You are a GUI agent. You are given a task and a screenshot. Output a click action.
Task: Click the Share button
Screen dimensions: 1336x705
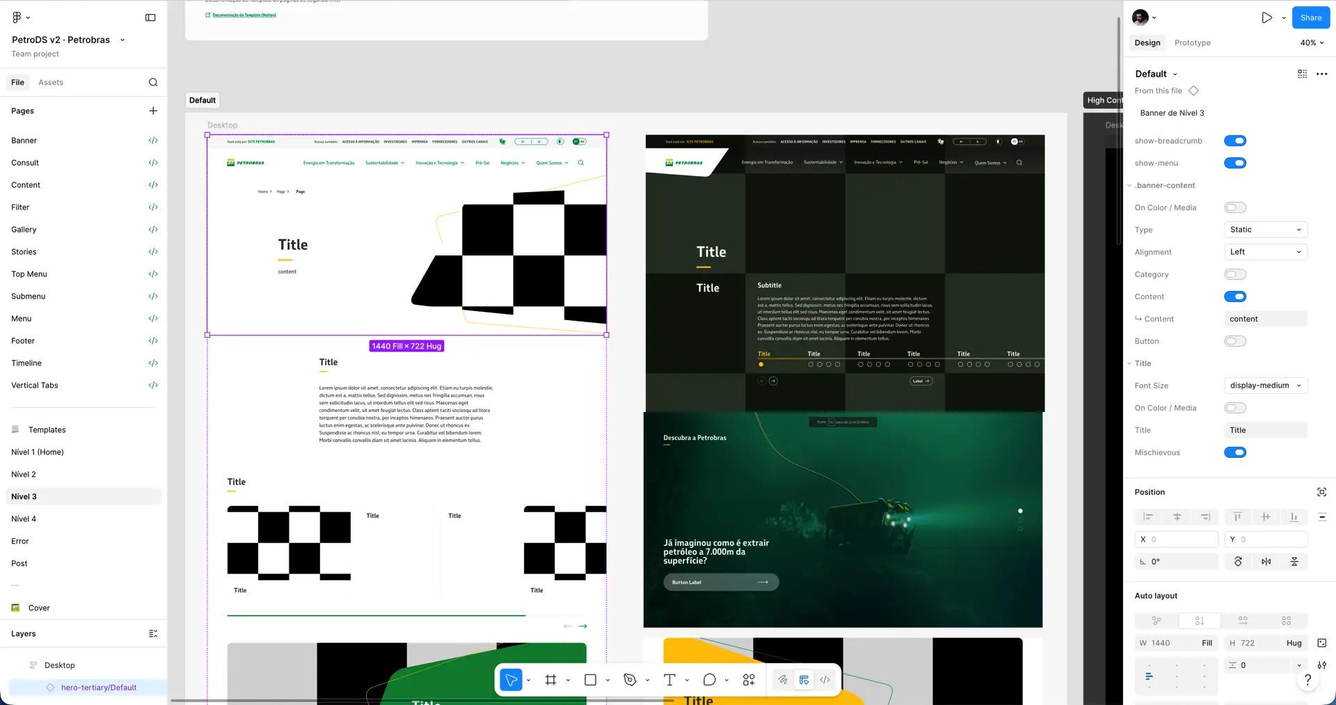(1311, 17)
